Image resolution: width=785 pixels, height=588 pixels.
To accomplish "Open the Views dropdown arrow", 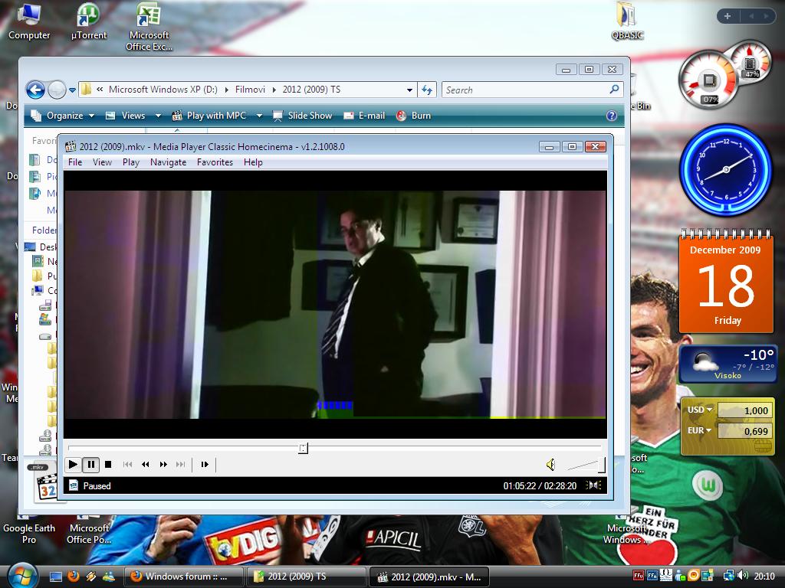I will pos(158,116).
